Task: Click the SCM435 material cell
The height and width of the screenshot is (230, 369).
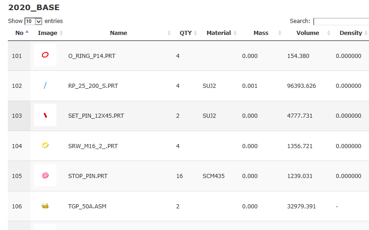Action: 214,176
